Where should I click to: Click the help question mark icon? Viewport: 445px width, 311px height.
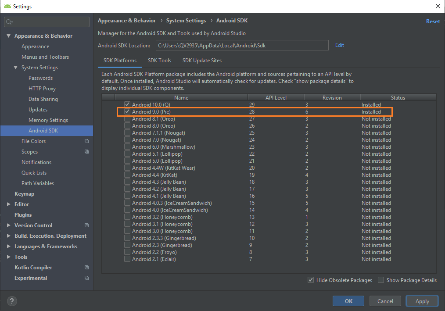coord(12,301)
